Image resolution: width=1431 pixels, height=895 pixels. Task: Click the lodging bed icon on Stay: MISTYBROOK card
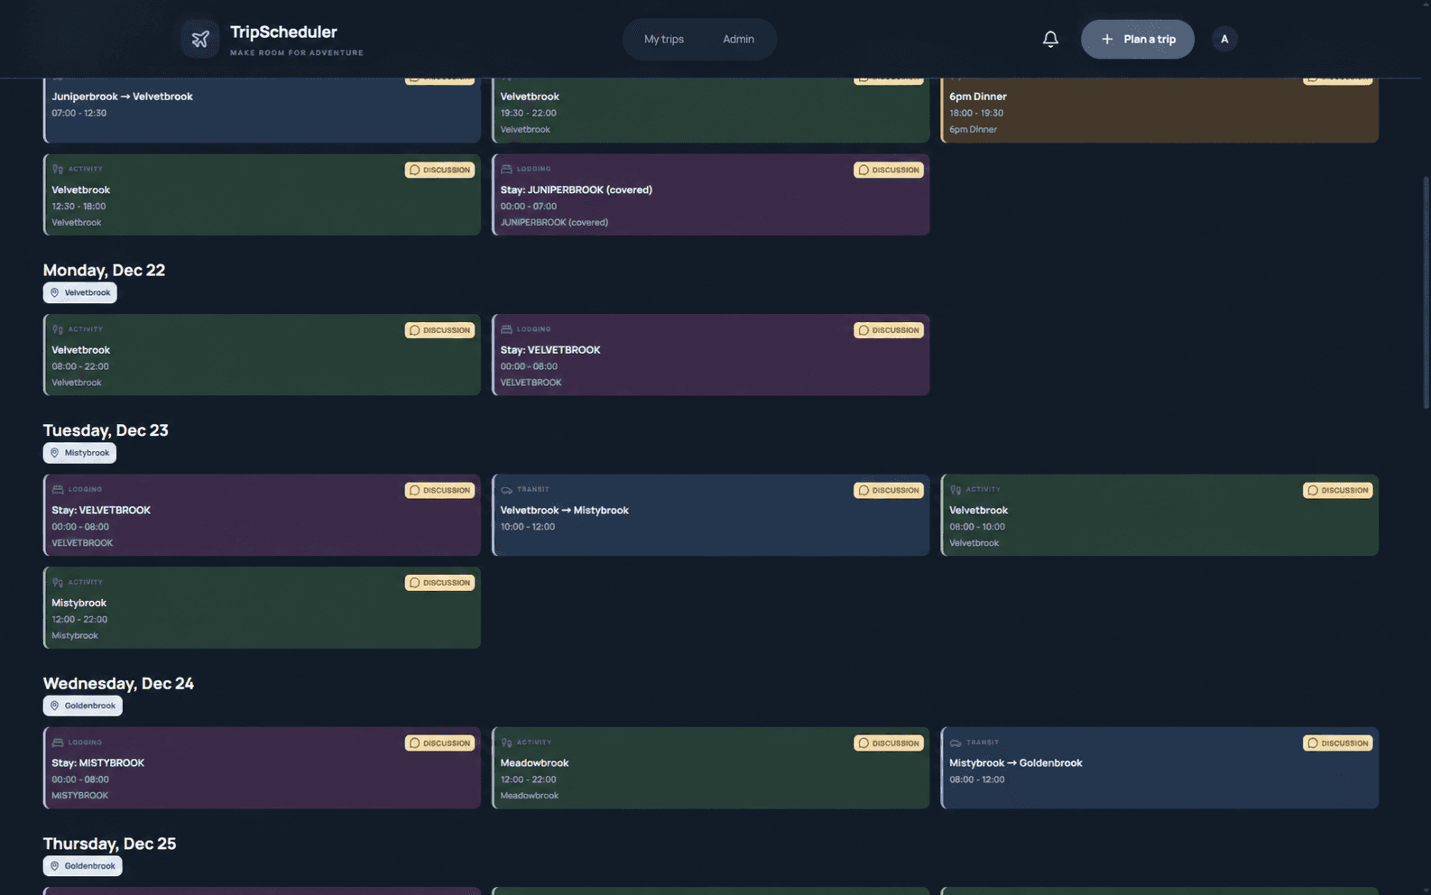(x=58, y=743)
